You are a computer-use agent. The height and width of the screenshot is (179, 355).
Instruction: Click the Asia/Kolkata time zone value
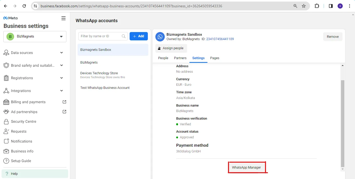(186, 98)
